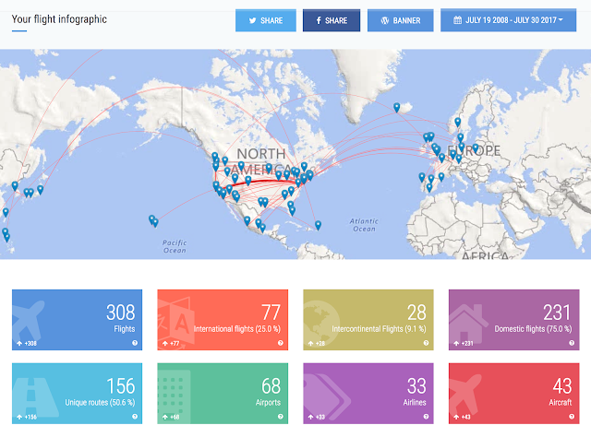Open the 68 Airports stat card
591x425 pixels.
click(x=223, y=394)
